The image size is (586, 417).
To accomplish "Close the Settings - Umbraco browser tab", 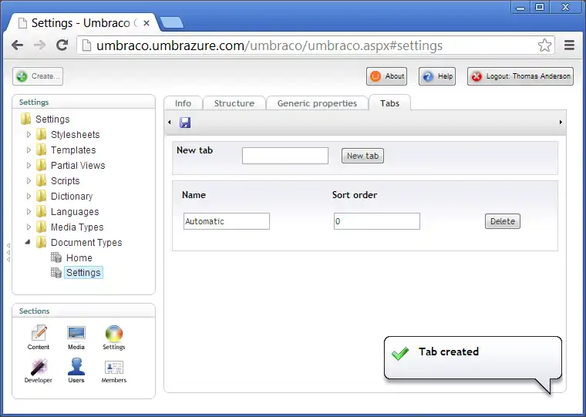I will click(146, 23).
